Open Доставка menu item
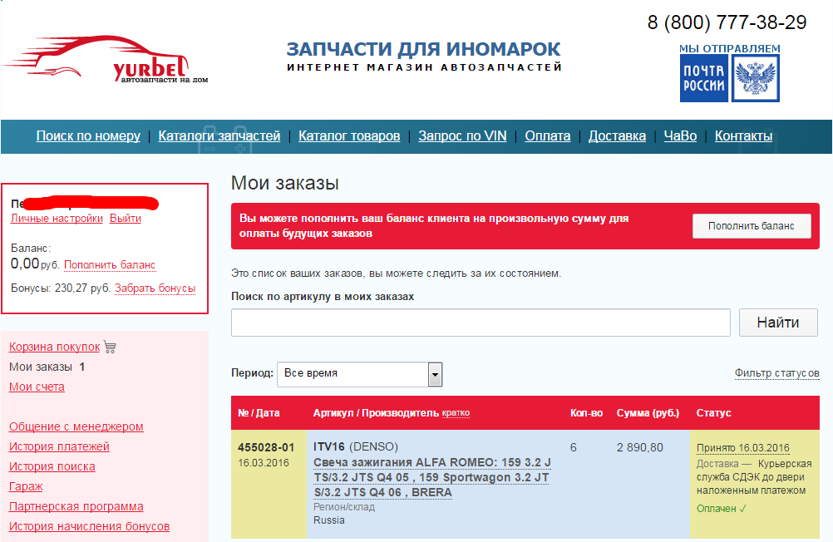This screenshot has width=833, height=542. 617,135
